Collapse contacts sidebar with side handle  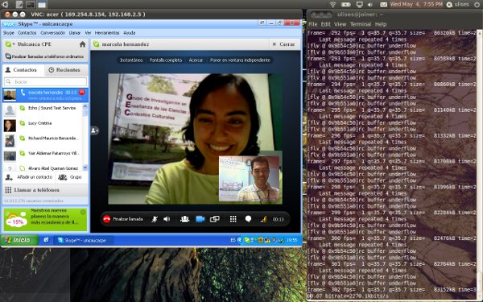point(94,130)
